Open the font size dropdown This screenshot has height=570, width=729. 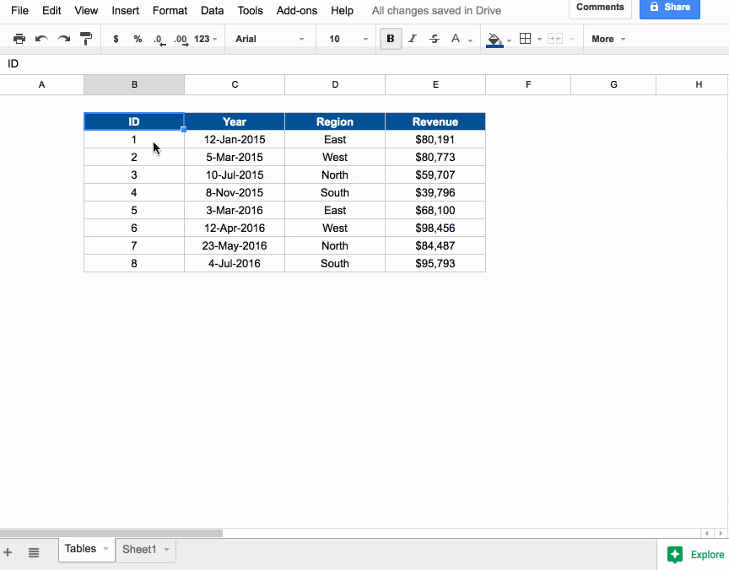click(346, 39)
